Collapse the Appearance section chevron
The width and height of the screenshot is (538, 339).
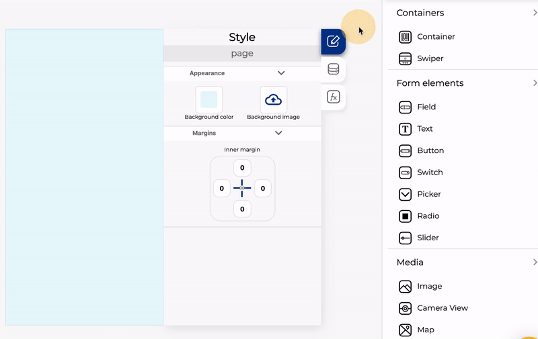click(281, 73)
